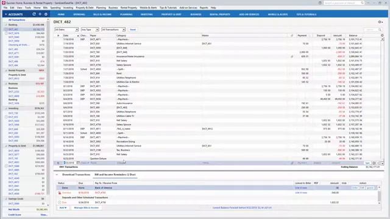Sort register by the Date column header
The width and height of the screenshot is (390, 219).
click(x=66, y=35)
